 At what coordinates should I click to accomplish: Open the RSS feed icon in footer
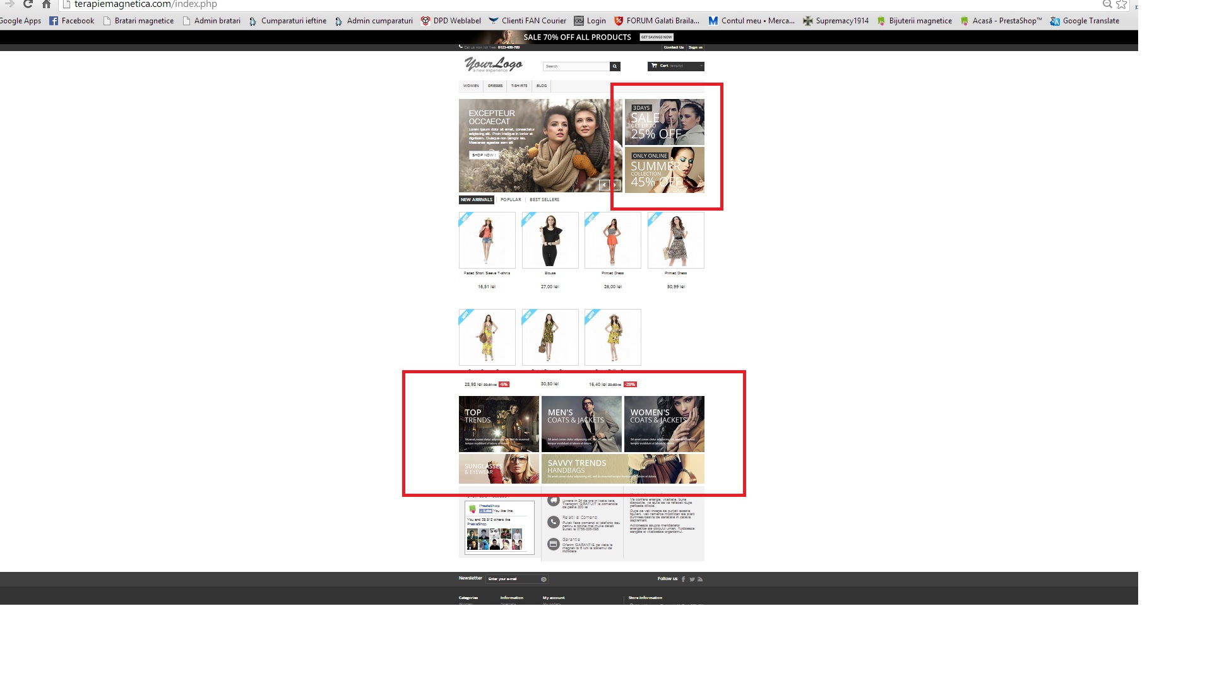pyautogui.click(x=700, y=579)
